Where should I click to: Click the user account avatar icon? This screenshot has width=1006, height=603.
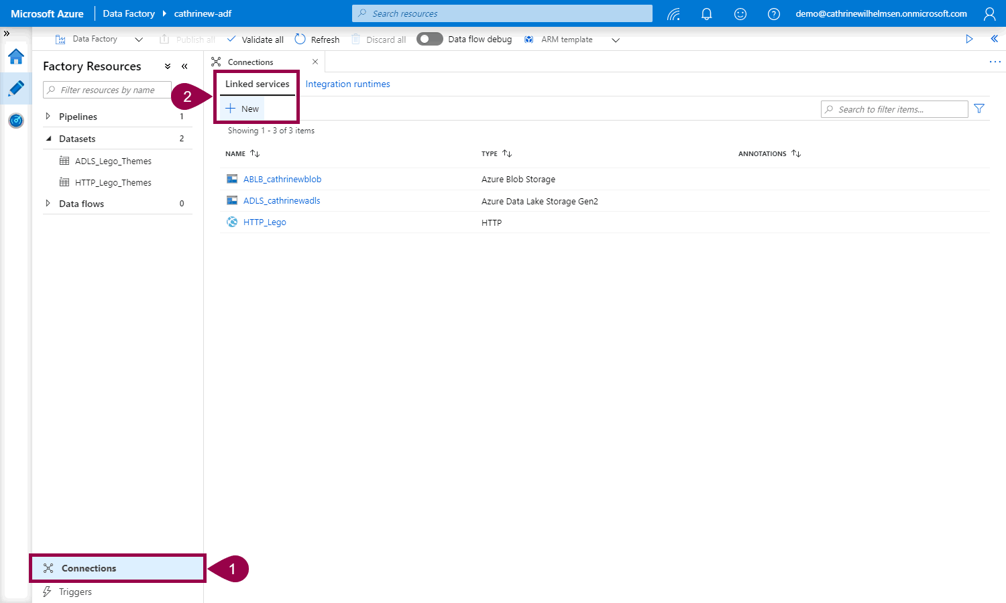tap(989, 14)
